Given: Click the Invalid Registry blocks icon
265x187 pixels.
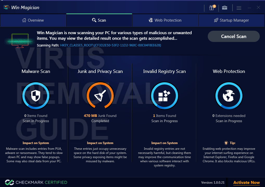Looking at the screenshot, I should (x=165, y=96).
